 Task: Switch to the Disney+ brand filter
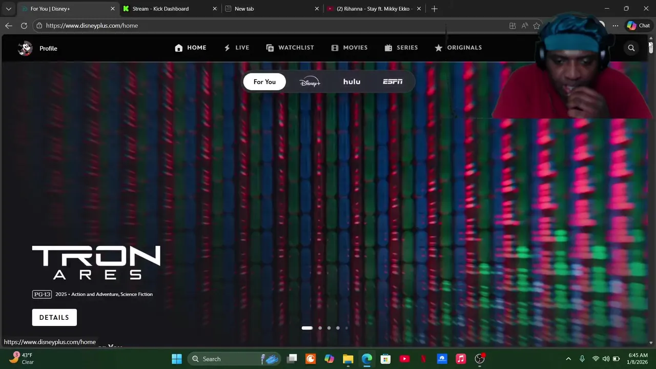click(x=310, y=82)
